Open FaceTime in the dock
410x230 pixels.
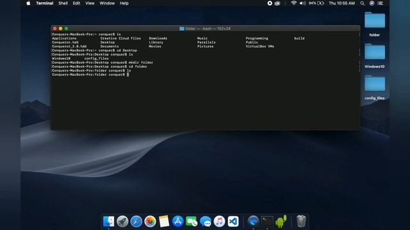pos(192,222)
